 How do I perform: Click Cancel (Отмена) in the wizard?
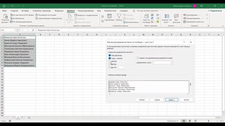click(x=142, y=100)
